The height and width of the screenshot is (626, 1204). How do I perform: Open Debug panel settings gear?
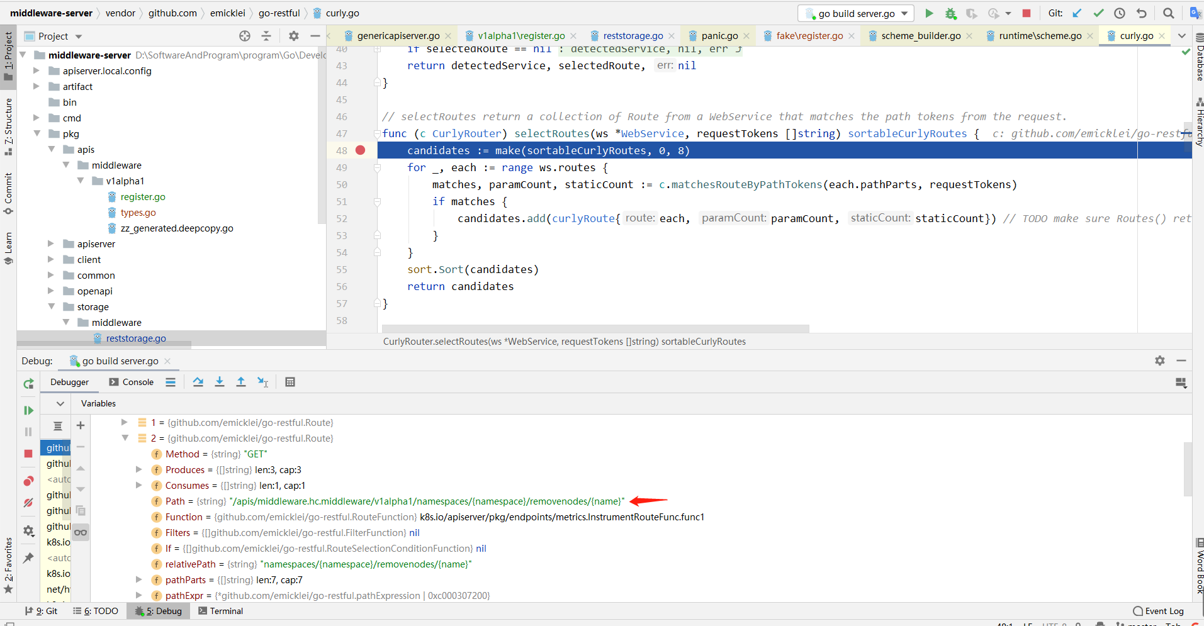coord(1160,361)
